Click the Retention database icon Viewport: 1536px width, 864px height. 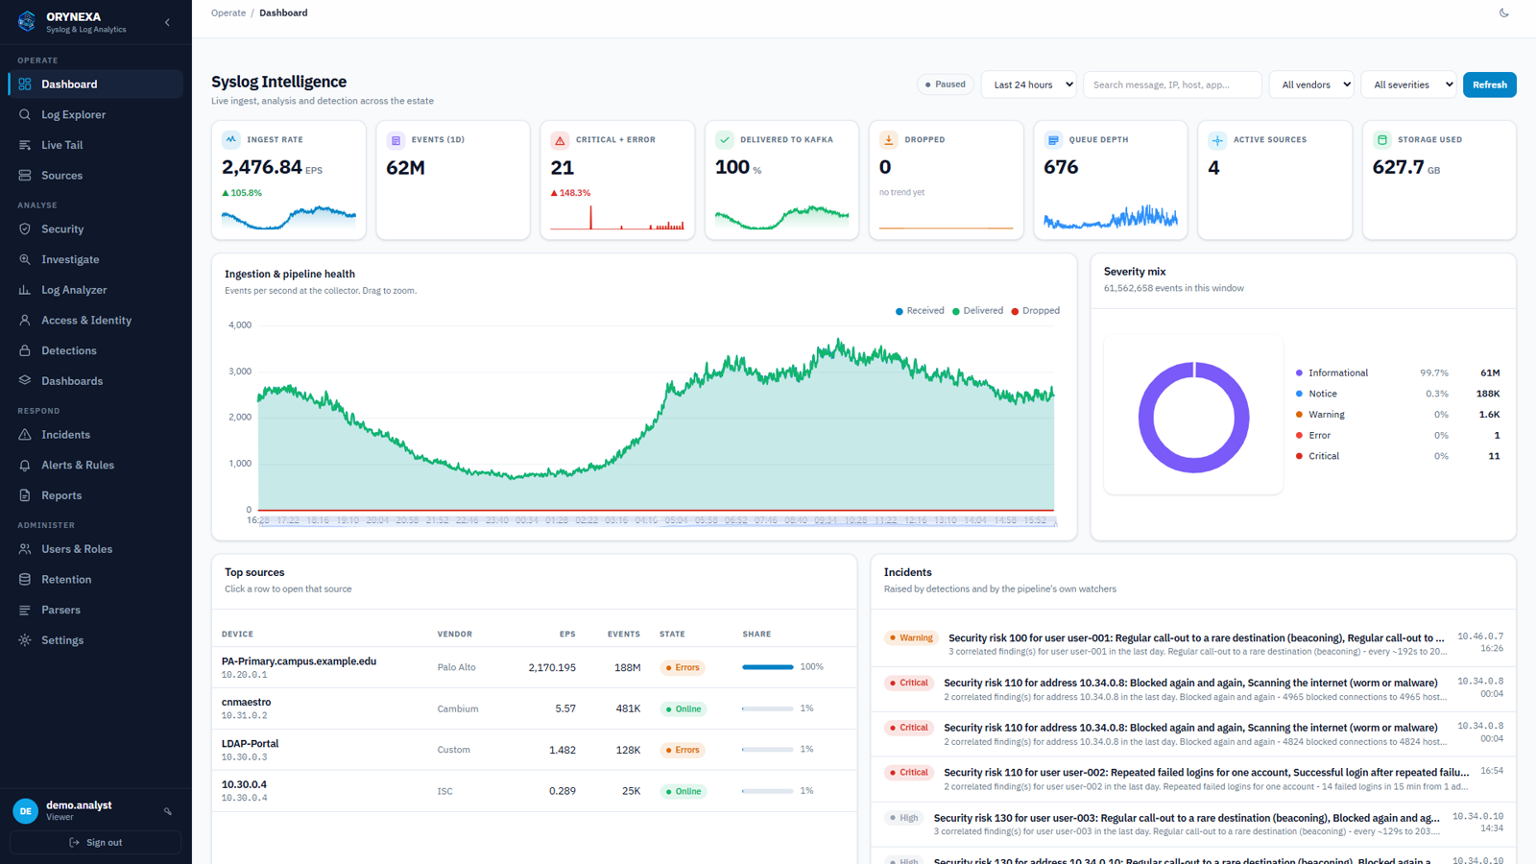(25, 580)
